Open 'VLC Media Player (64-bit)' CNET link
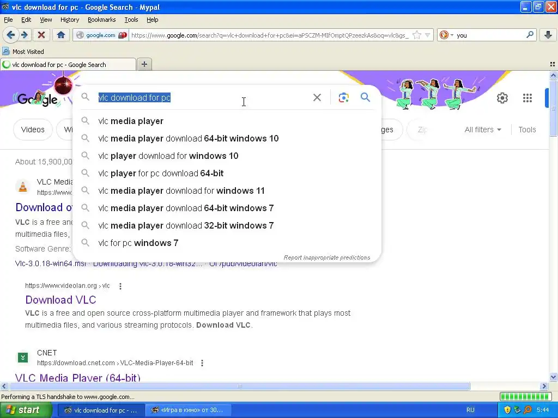 (x=77, y=377)
